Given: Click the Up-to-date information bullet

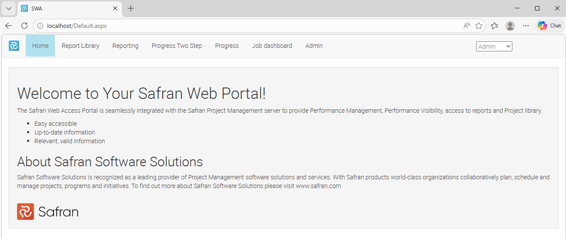Looking at the screenshot, I should pyautogui.click(x=65, y=132).
